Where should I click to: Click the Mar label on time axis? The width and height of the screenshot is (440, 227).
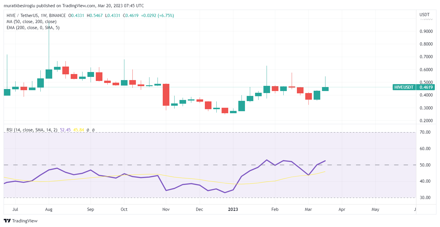tap(308, 209)
